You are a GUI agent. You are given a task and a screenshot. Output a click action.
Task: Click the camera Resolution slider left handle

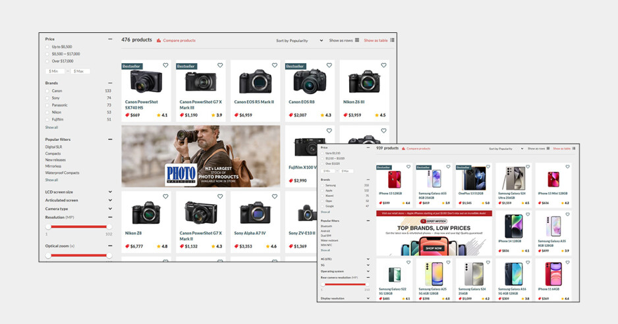48,227
